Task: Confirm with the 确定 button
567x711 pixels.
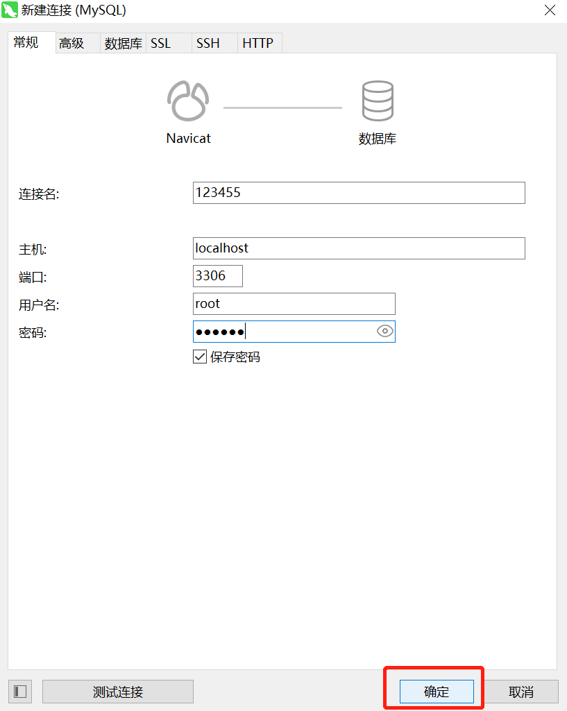Action: click(437, 692)
